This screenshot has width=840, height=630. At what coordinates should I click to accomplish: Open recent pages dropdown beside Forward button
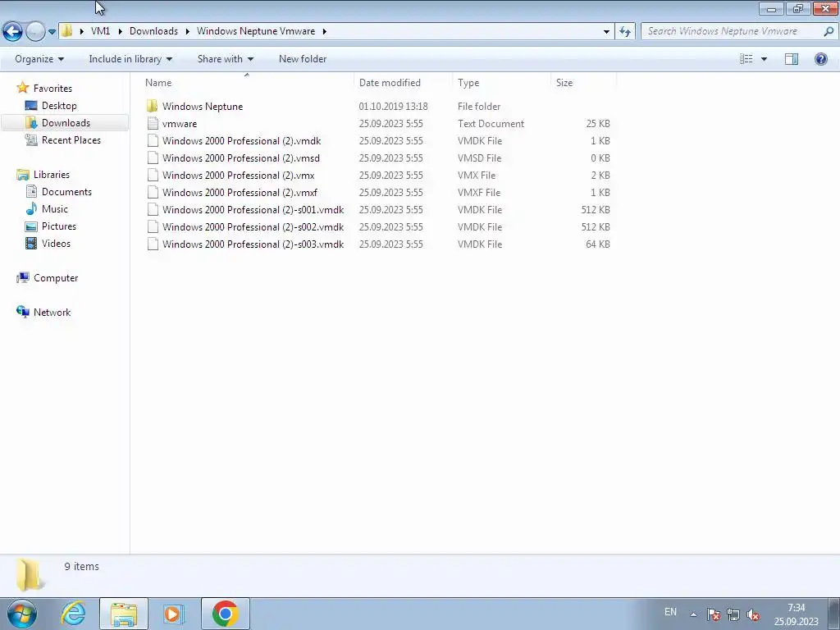(x=52, y=32)
